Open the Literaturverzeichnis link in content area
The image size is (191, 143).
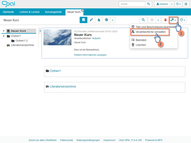click(63, 87)
